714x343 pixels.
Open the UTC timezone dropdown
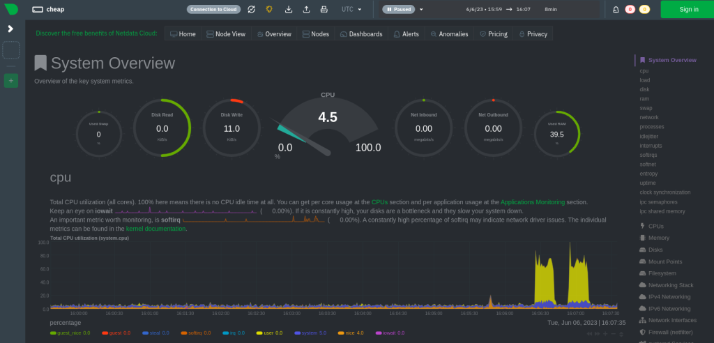351,9
